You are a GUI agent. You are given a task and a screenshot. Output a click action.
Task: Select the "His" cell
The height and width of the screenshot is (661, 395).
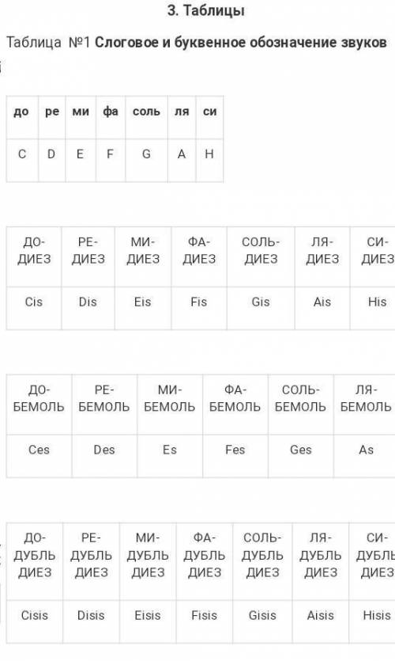coord(373,308)
